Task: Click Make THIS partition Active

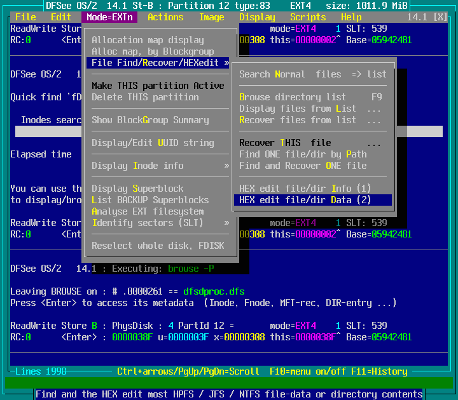Action: point(158,86)
